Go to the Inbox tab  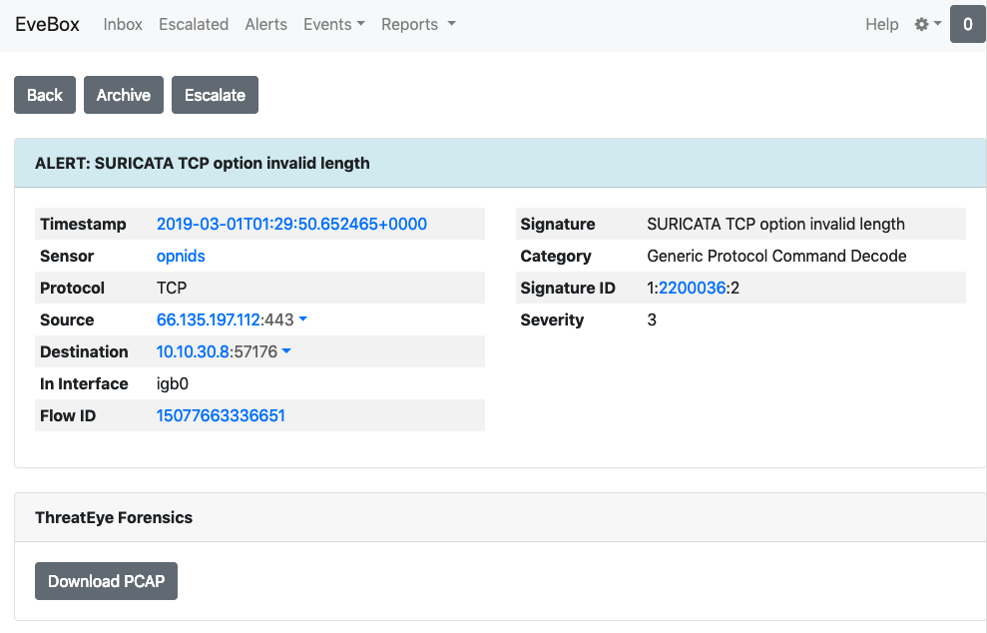[x=123, y=25]
